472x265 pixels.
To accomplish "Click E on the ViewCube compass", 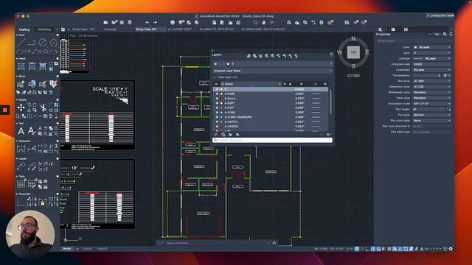I will [x=367, y=52].
